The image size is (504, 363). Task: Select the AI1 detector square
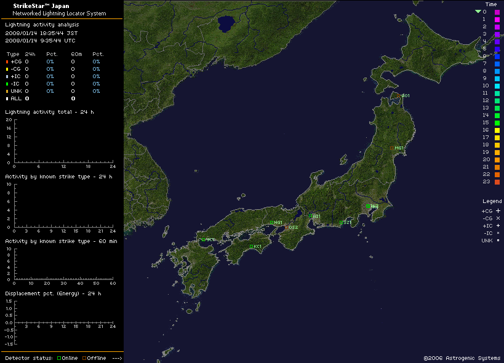pos(310,216)
